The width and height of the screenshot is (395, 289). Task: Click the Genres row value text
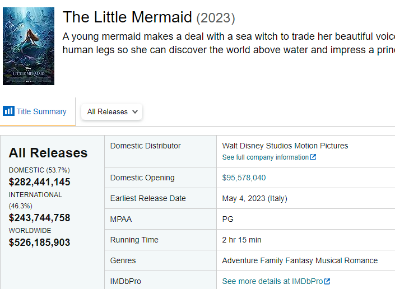click(300, 260)
